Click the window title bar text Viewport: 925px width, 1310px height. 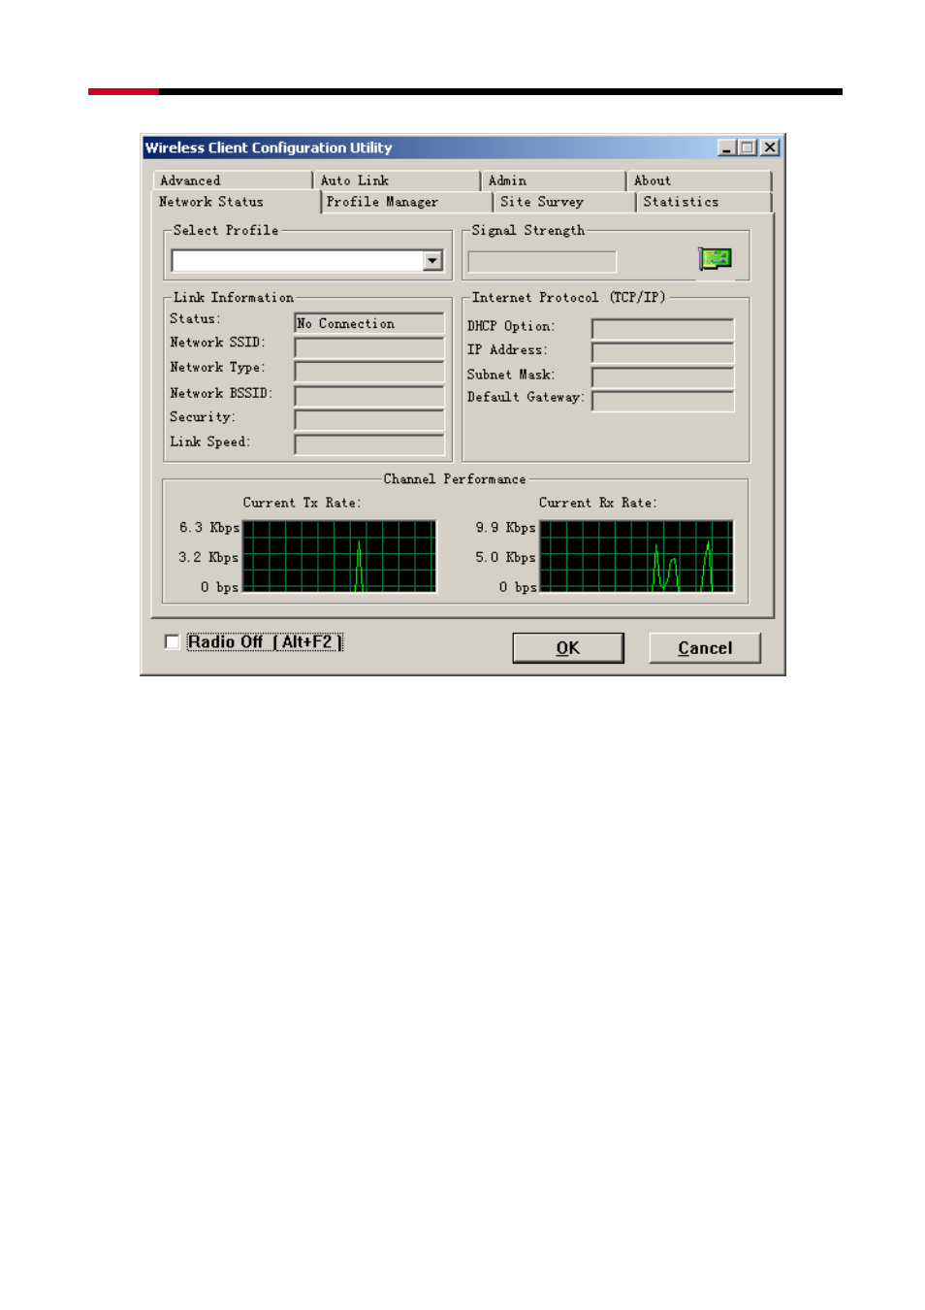point(269,147)
